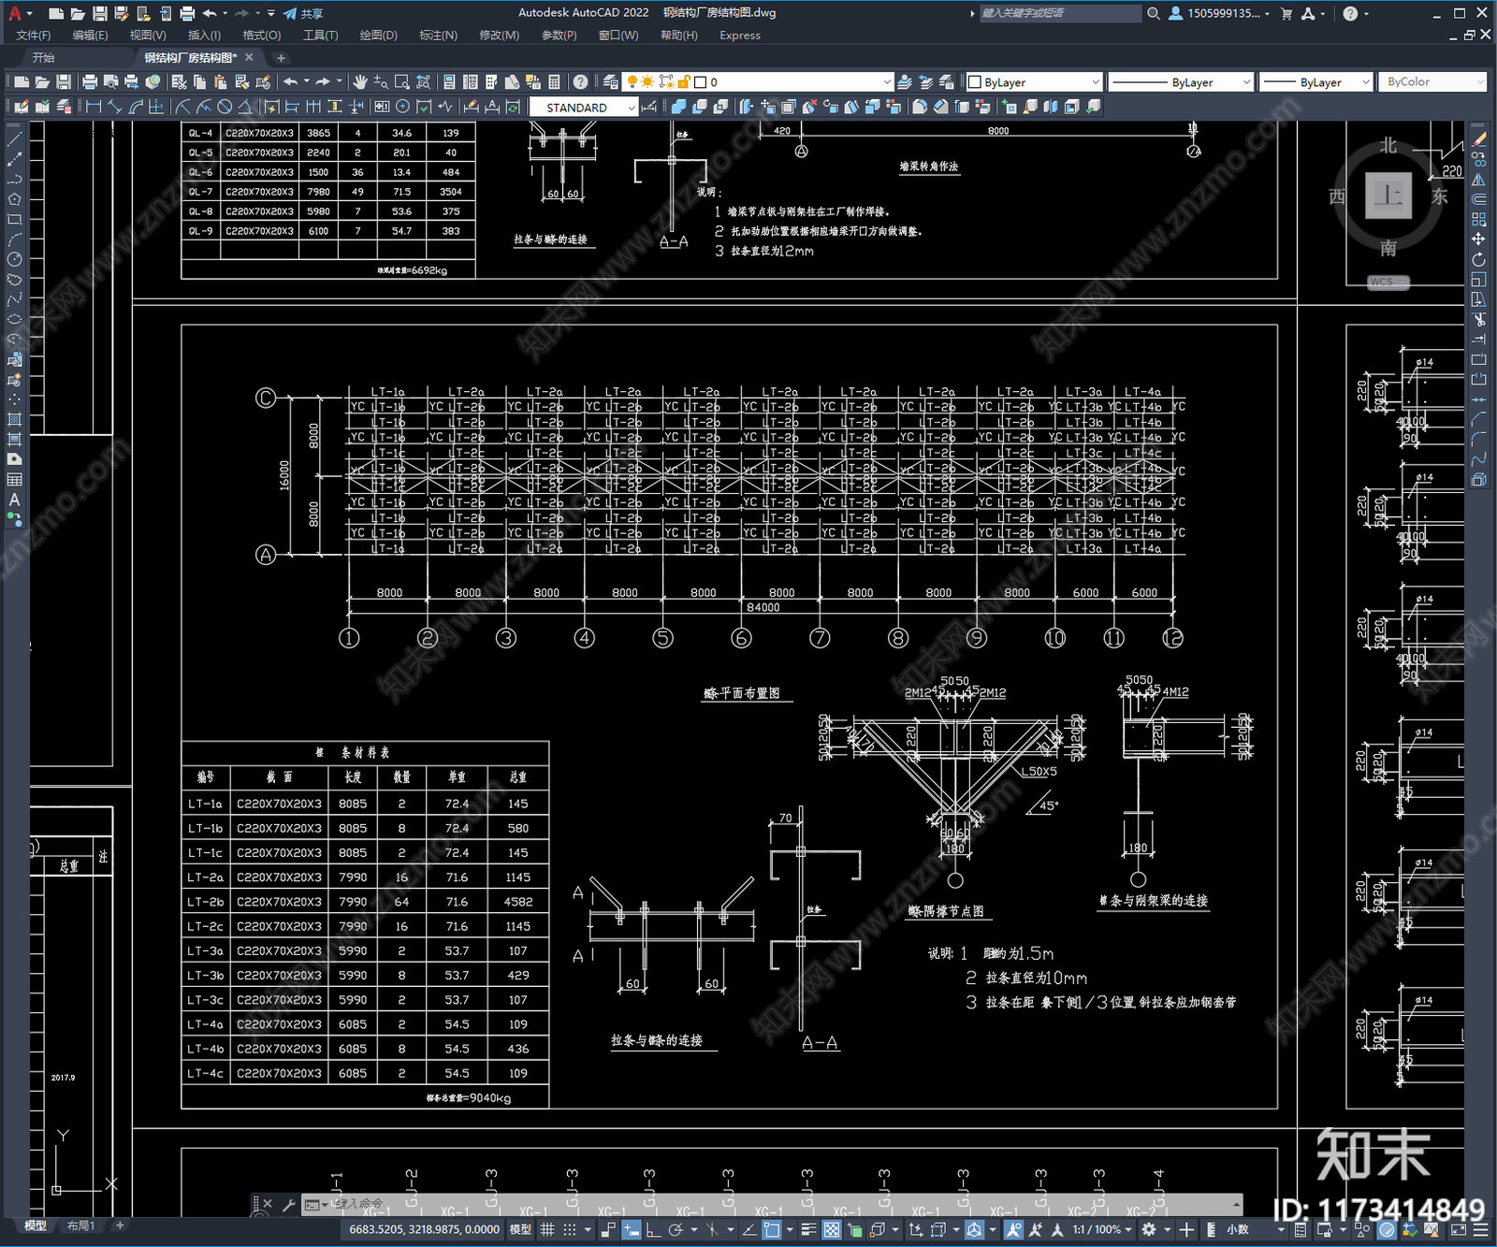This screenshot has width=1497, height=1247.
Task: Open the Autodesk App Store cart icon
Action: click(1286, 13)
